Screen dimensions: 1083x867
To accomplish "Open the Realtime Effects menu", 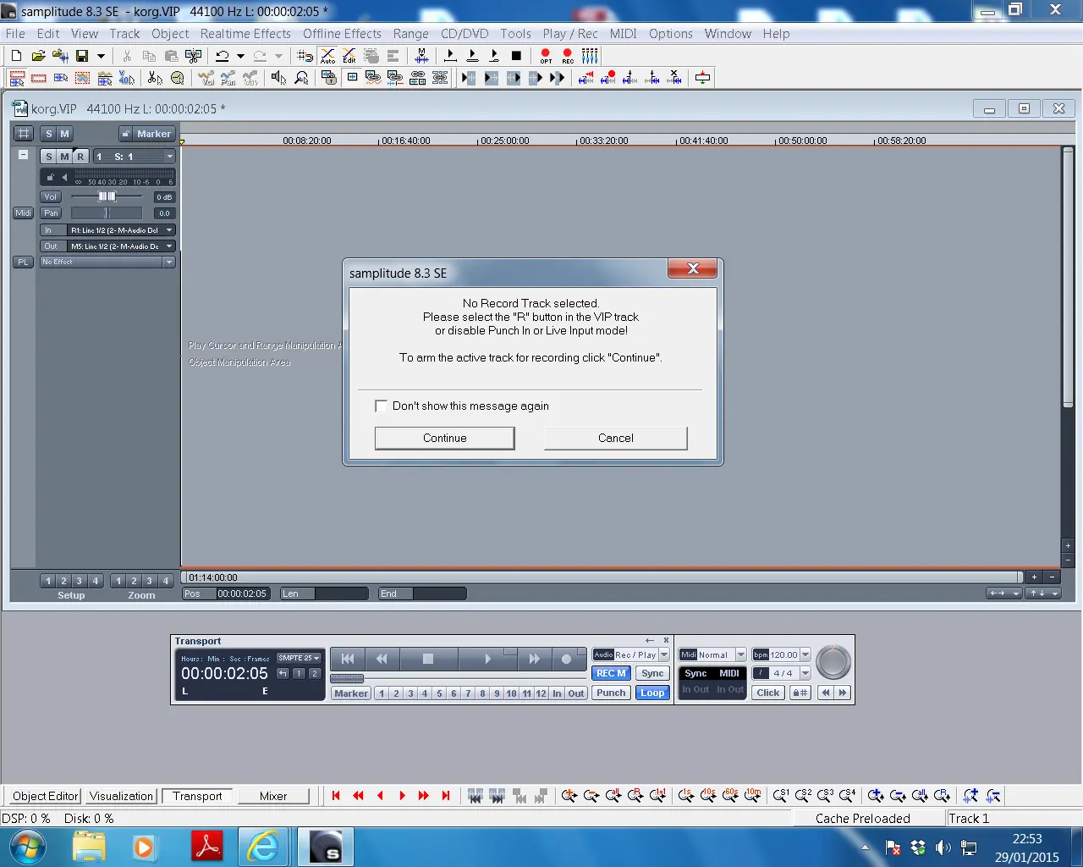I will coord(245,34).
